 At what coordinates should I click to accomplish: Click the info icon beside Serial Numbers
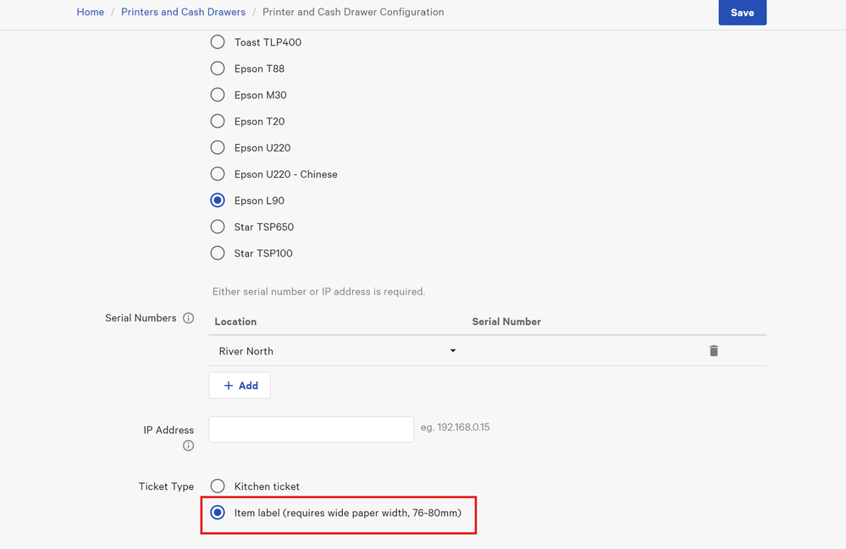[x=188, y=319]
